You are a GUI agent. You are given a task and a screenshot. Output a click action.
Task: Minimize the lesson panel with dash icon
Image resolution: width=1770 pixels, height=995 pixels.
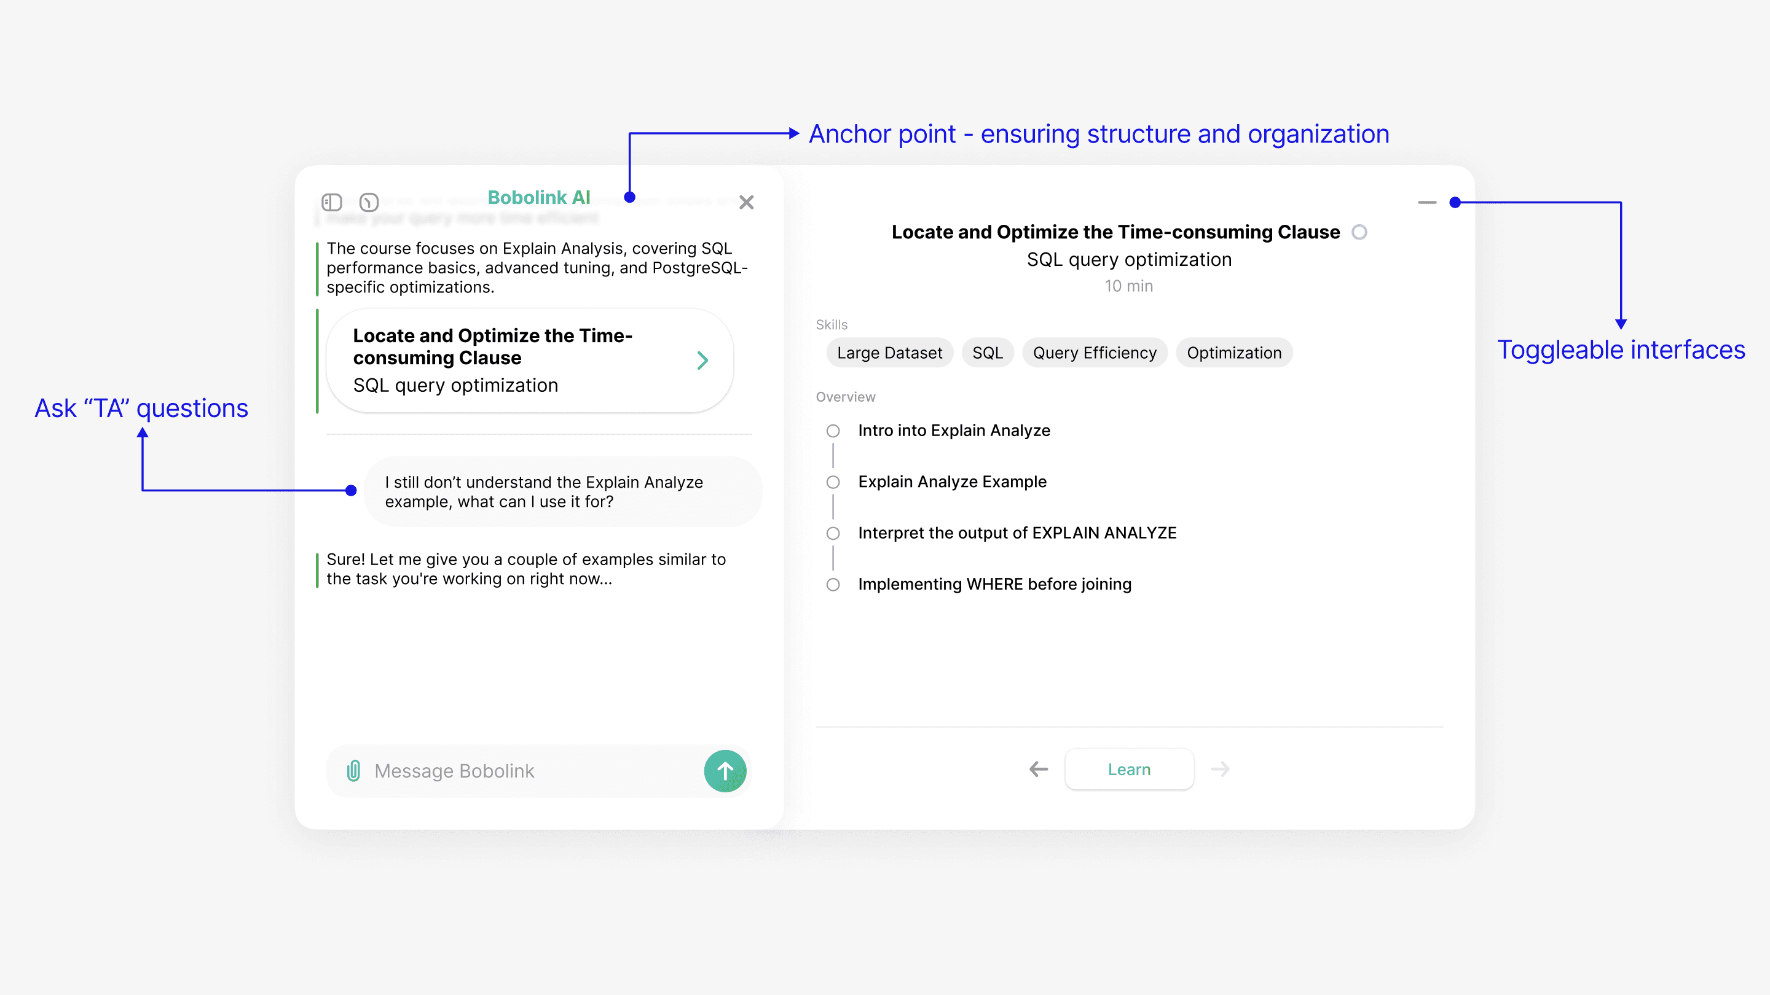point(1427,203)
